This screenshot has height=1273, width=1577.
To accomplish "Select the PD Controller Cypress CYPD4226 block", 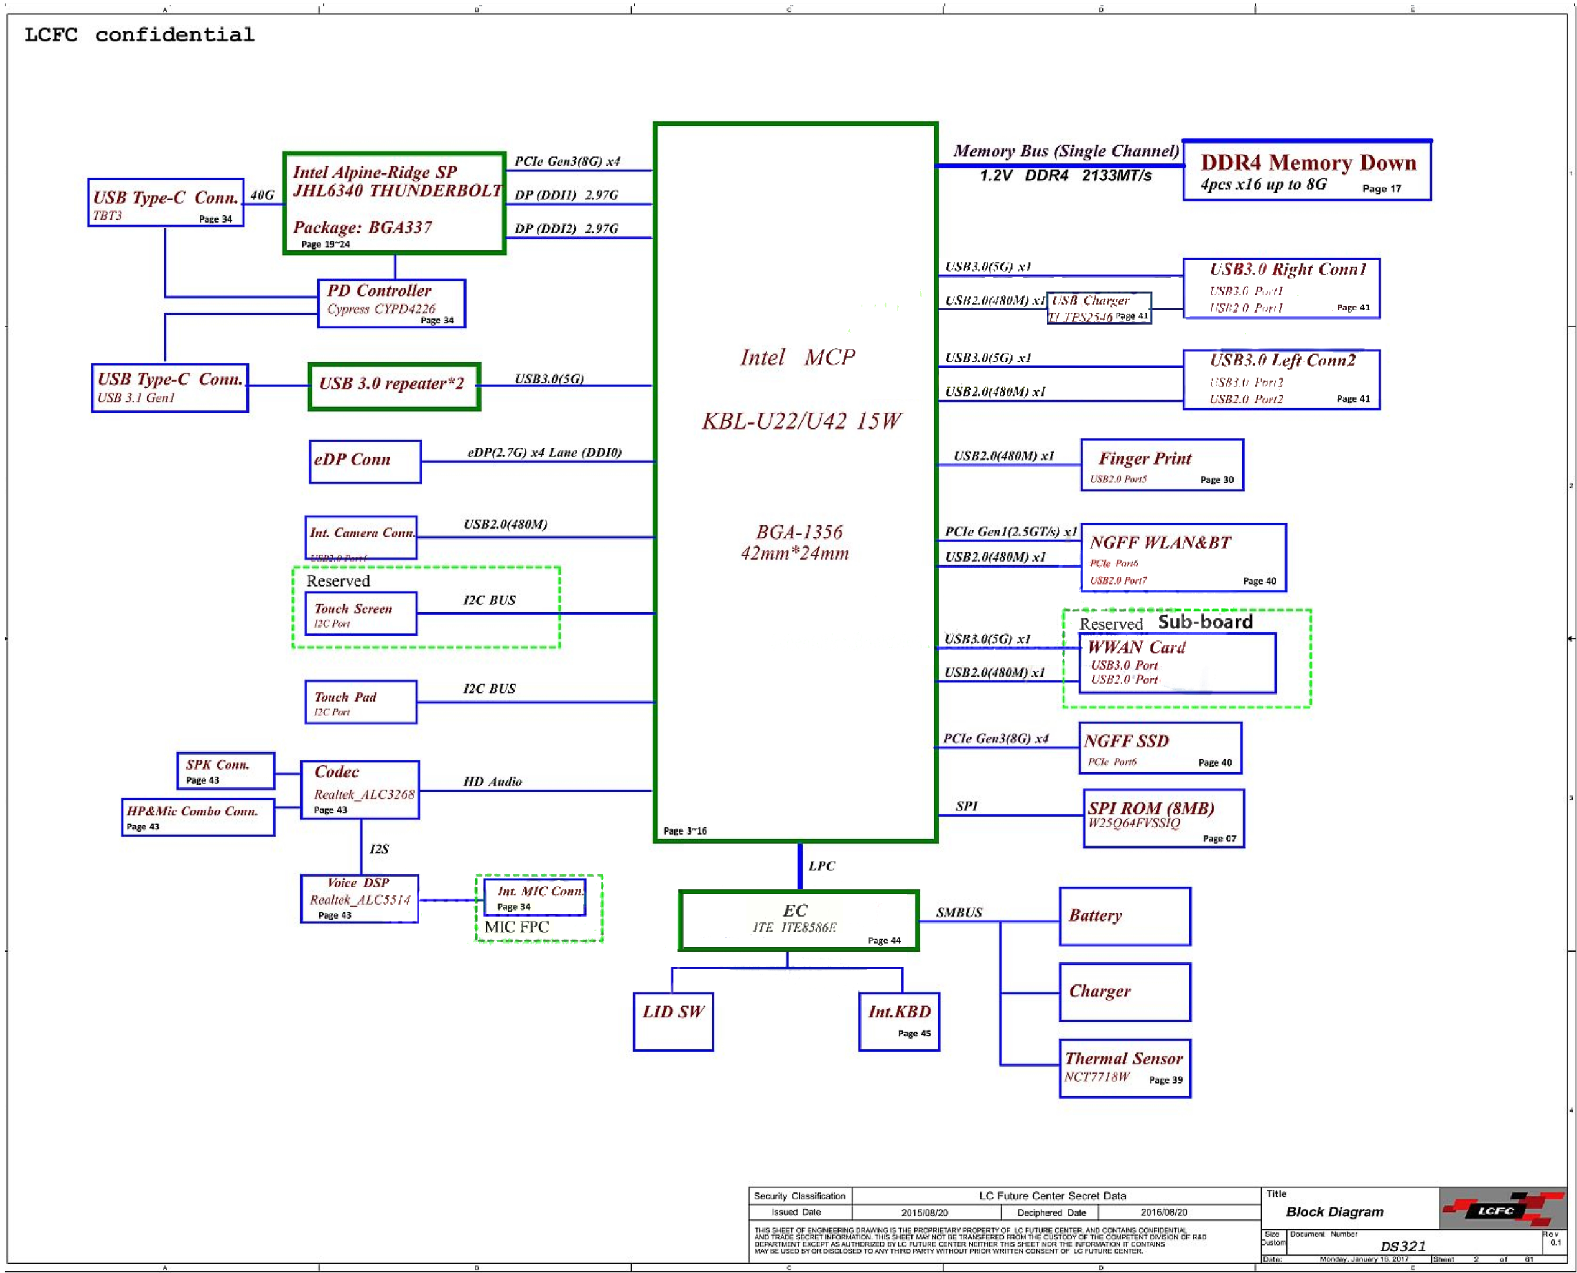I will pyautogui.click(x=391, y=302).
